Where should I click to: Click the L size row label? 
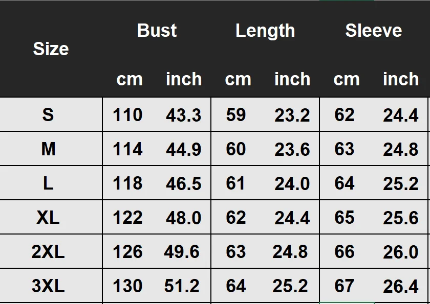click(x=48, y=183)
